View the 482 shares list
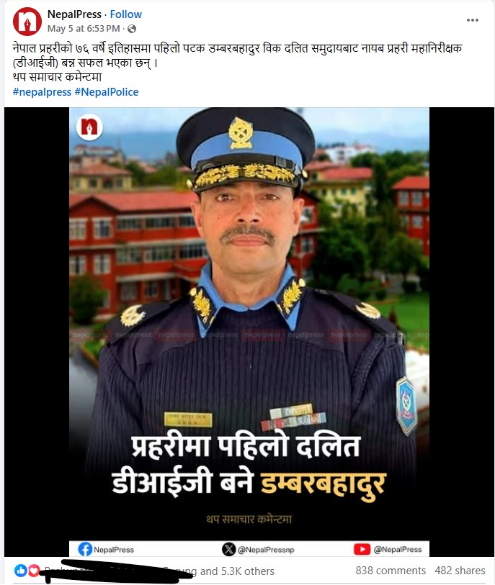This screenshot has width=495, height=585. (460, 571)
